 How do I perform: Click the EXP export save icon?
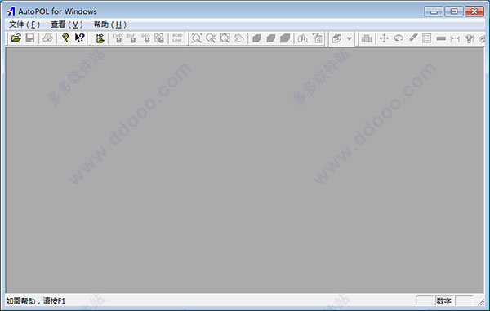click(118, 38)
